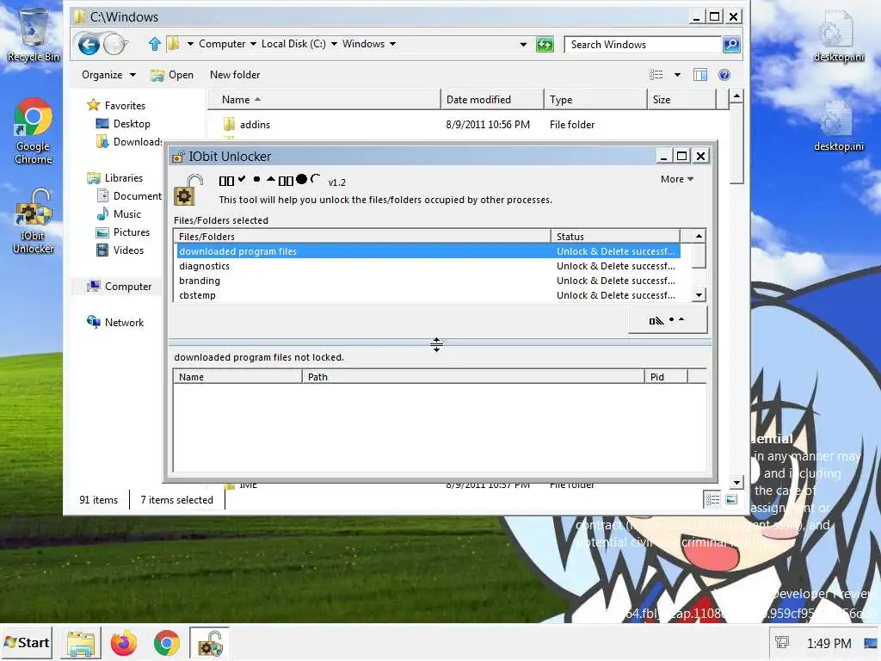881x661 pixels.
Task: Click the Files/Folders column header
Action: 362,236
